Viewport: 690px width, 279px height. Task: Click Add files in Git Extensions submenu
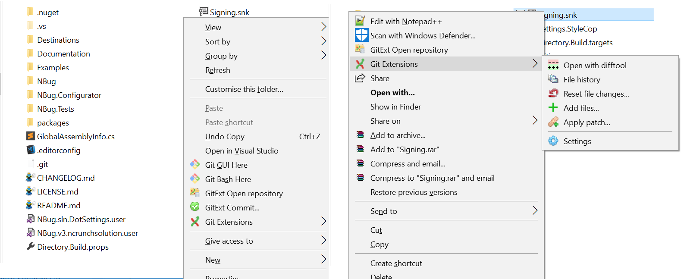[581, 108]
